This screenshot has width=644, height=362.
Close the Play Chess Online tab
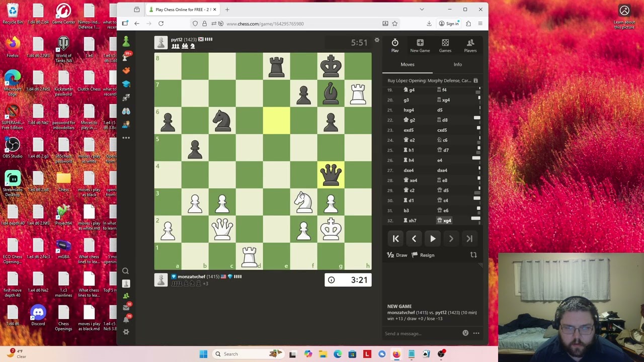215,10
